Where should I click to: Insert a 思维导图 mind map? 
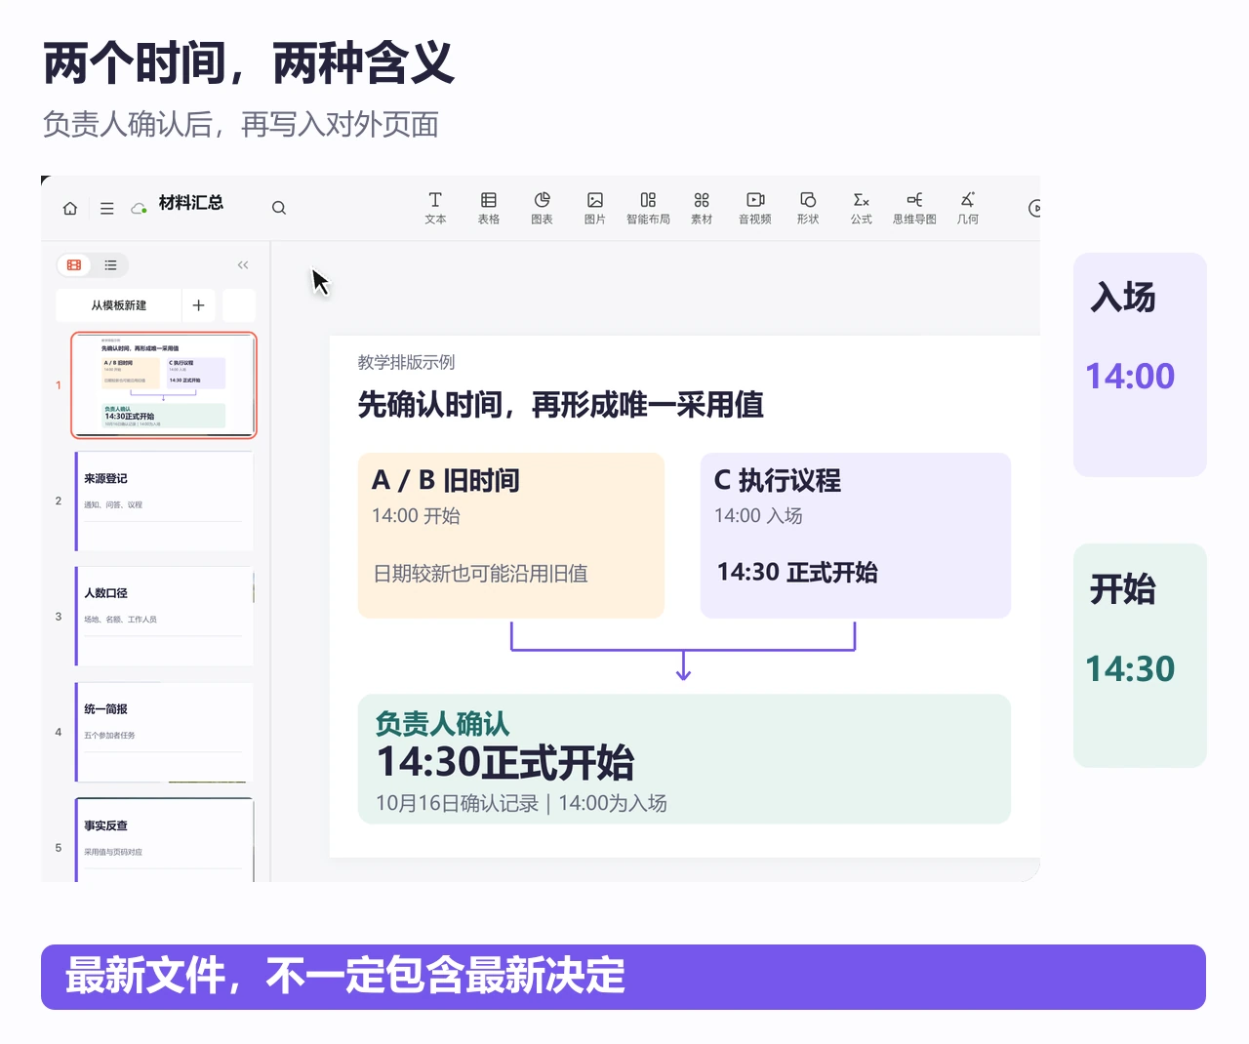[914, 208]
